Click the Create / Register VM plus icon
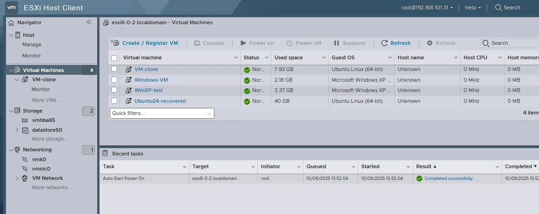Viewport: 539px width, 214px height. (114, 43)
